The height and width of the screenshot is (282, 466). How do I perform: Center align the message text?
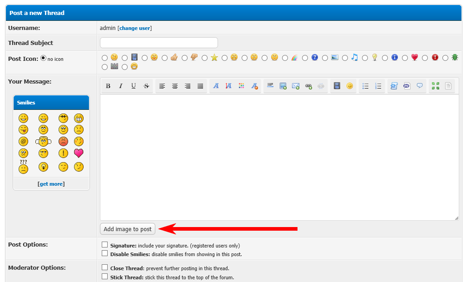pos(175,86)
